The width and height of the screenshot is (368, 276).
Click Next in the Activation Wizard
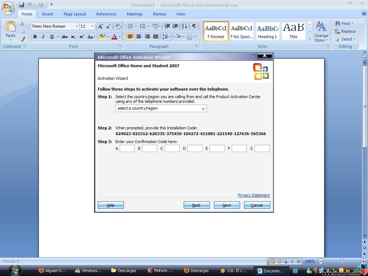tap(227, 205)
